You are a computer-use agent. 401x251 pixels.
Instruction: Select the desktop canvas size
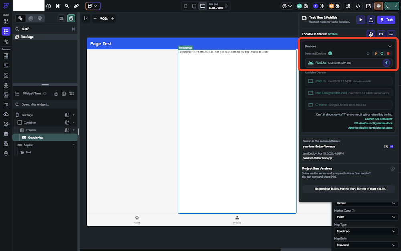(203, 6)
